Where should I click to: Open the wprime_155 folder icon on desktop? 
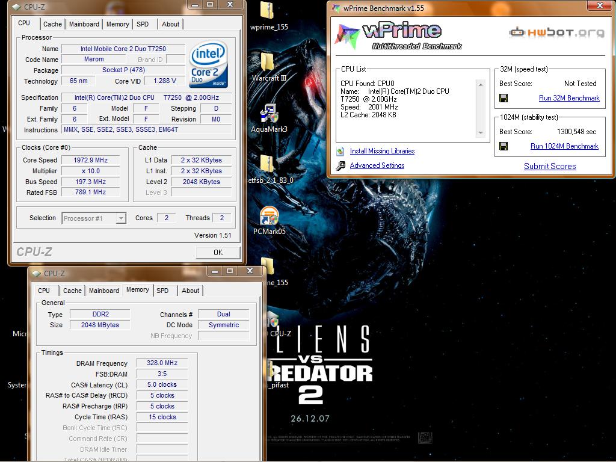(267, 10)
